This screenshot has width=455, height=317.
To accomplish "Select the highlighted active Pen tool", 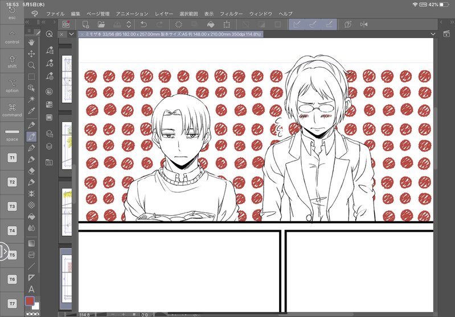I will click(x=31, y=136).
